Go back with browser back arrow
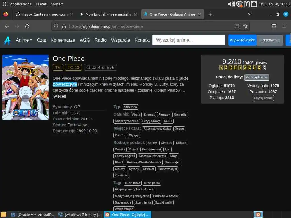The image size is (291, 218). pos(7,26)
